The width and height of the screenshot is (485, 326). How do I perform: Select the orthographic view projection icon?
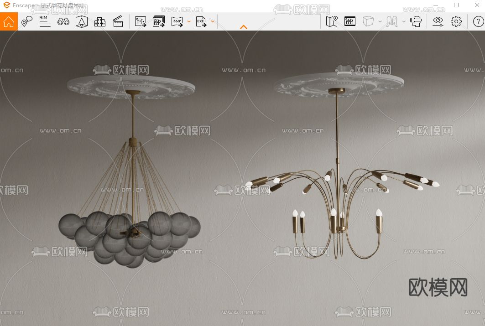82,21
